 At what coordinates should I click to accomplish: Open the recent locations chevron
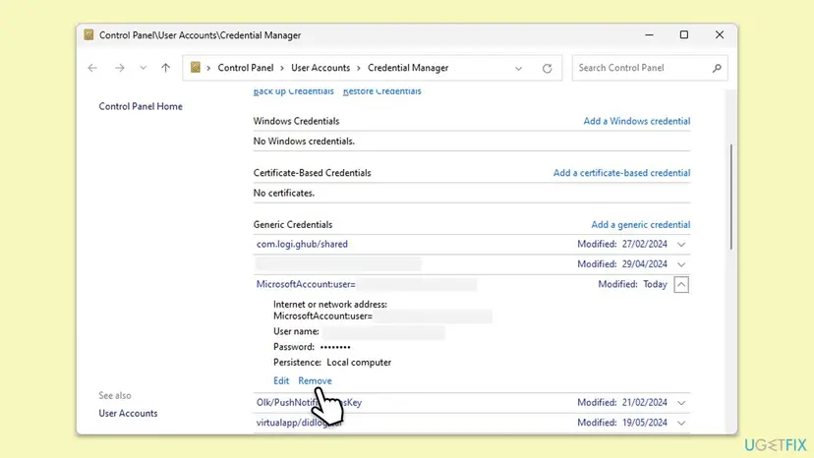[143, 68]
